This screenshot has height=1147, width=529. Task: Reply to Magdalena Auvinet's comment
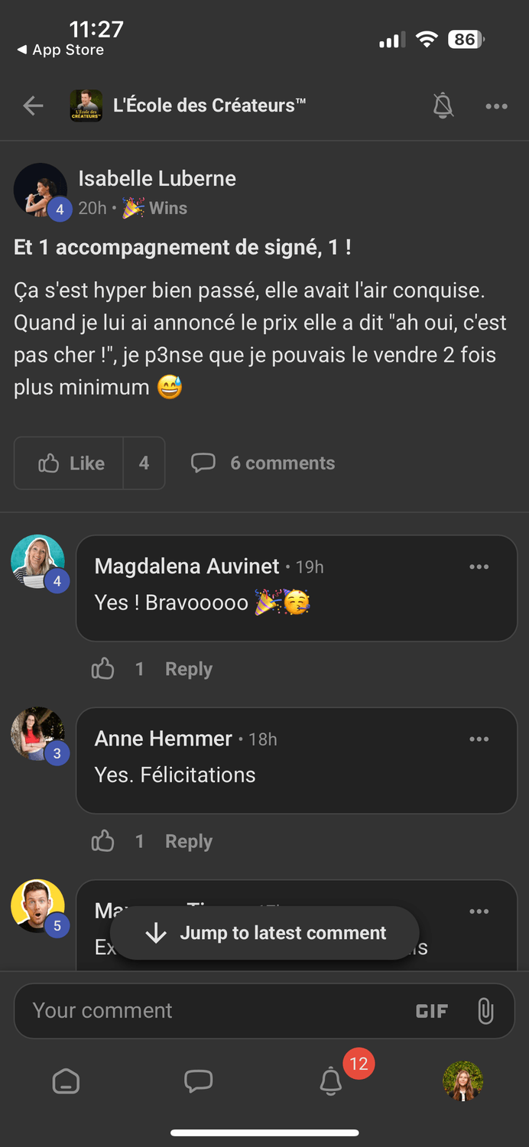pos(189,670)
